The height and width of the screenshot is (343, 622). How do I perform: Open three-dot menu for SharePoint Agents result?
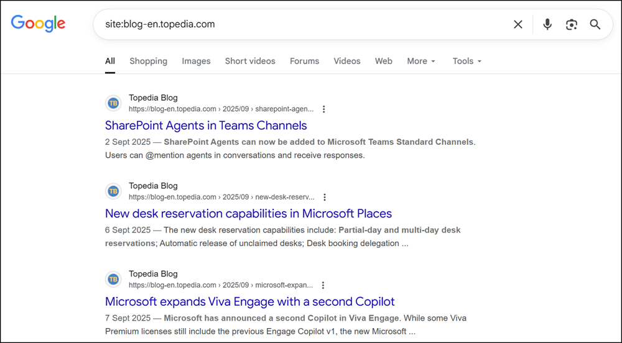click(x=323, y=109)
